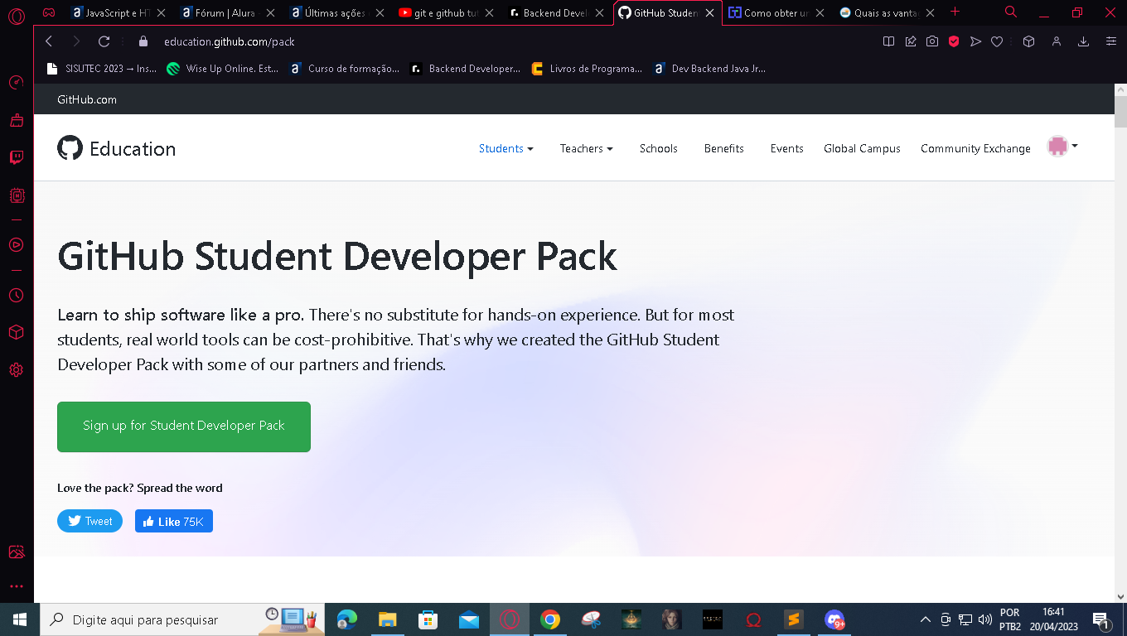Click the GitHub octocat Education logo

click(x=116, y=148)
